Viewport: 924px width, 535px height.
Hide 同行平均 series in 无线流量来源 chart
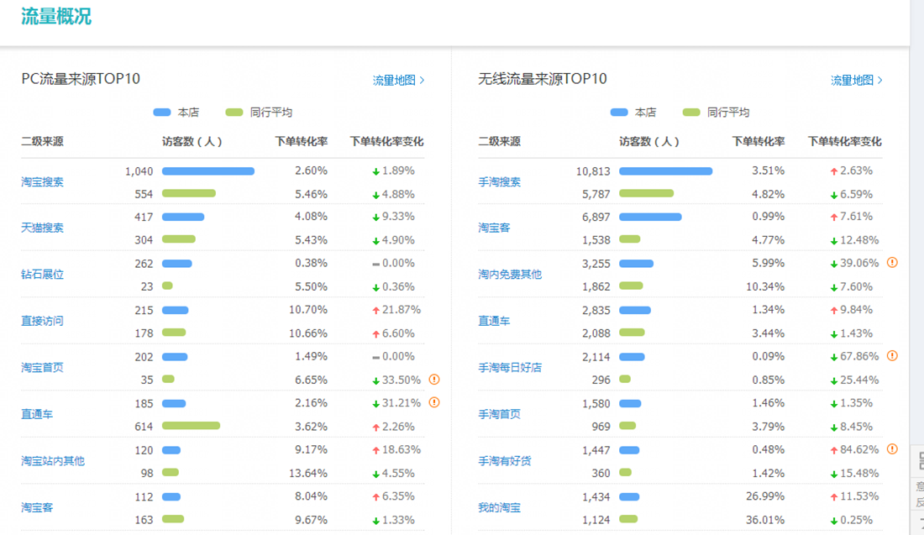717,113
